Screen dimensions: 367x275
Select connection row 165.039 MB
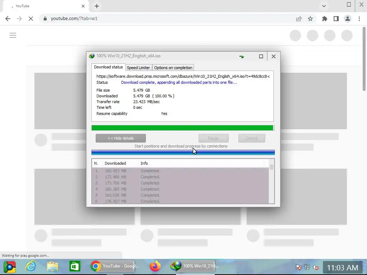[x=180, y=195]
